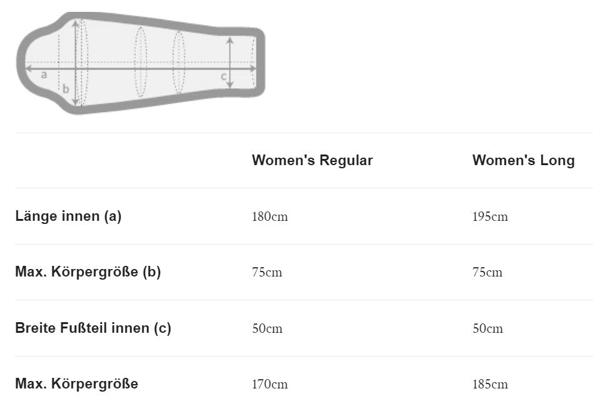Click the last row's 'Max. Körpergröße' label
The height and width of the screenshot is (416, 593).
(76, 383)
